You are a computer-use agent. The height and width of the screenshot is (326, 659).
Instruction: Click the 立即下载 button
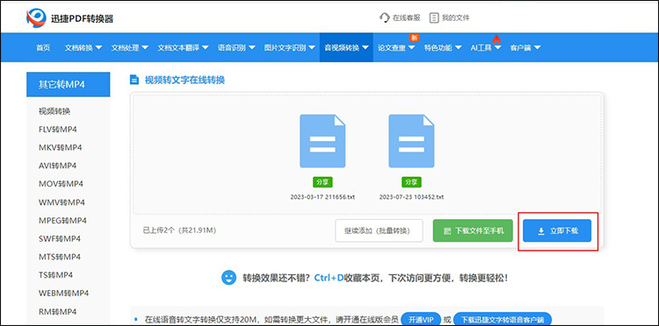tap(557, 230)
